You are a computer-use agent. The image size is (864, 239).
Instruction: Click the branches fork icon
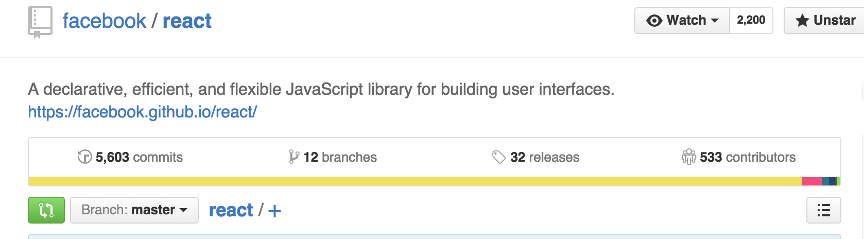pyautogui.click(x=294, y=157)
